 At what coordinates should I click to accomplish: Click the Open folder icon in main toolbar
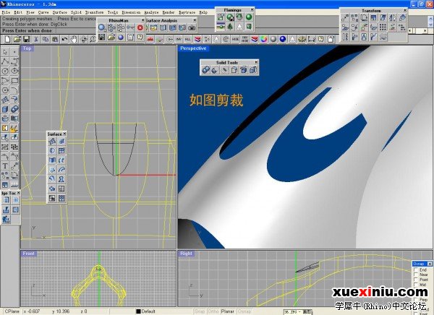pos(17,39)
